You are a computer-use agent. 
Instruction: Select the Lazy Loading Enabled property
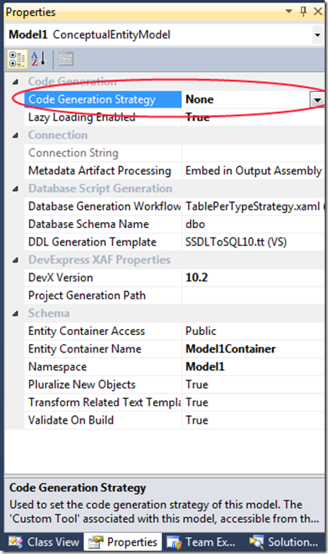click(103, 117)
